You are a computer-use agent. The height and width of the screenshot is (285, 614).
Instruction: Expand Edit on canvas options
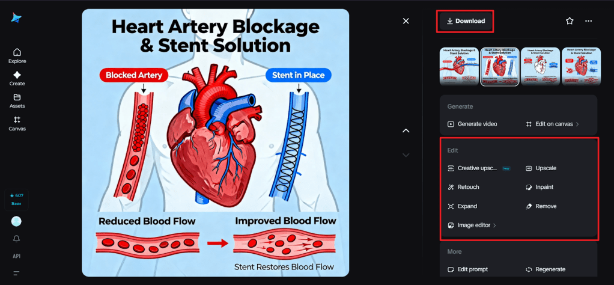point(552,124)
